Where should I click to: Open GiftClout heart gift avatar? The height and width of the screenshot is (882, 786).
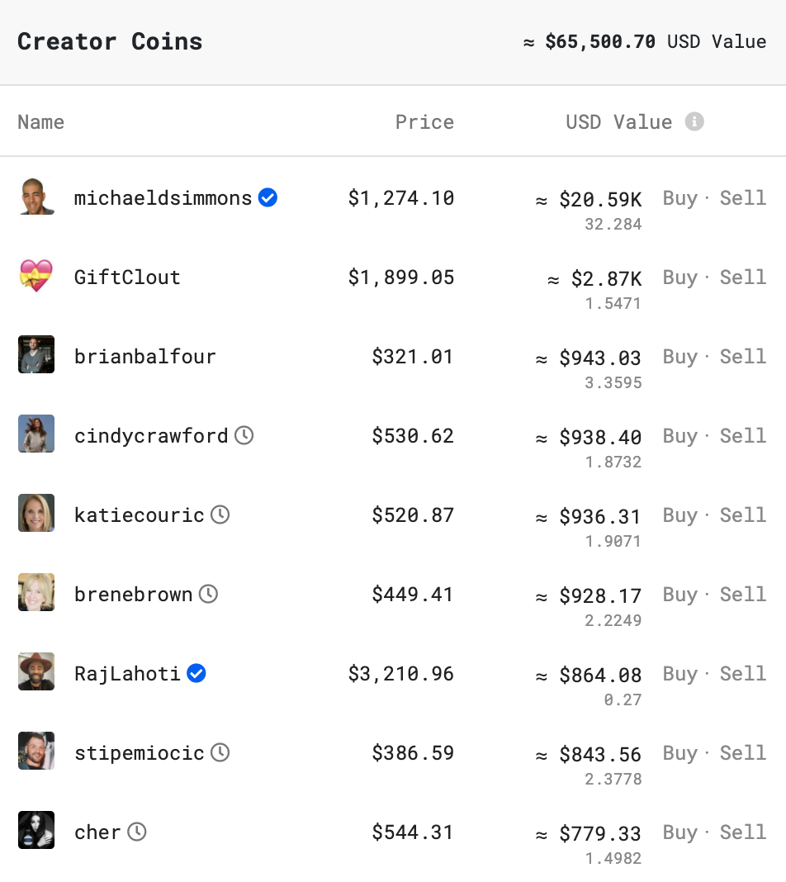[36, 276]
